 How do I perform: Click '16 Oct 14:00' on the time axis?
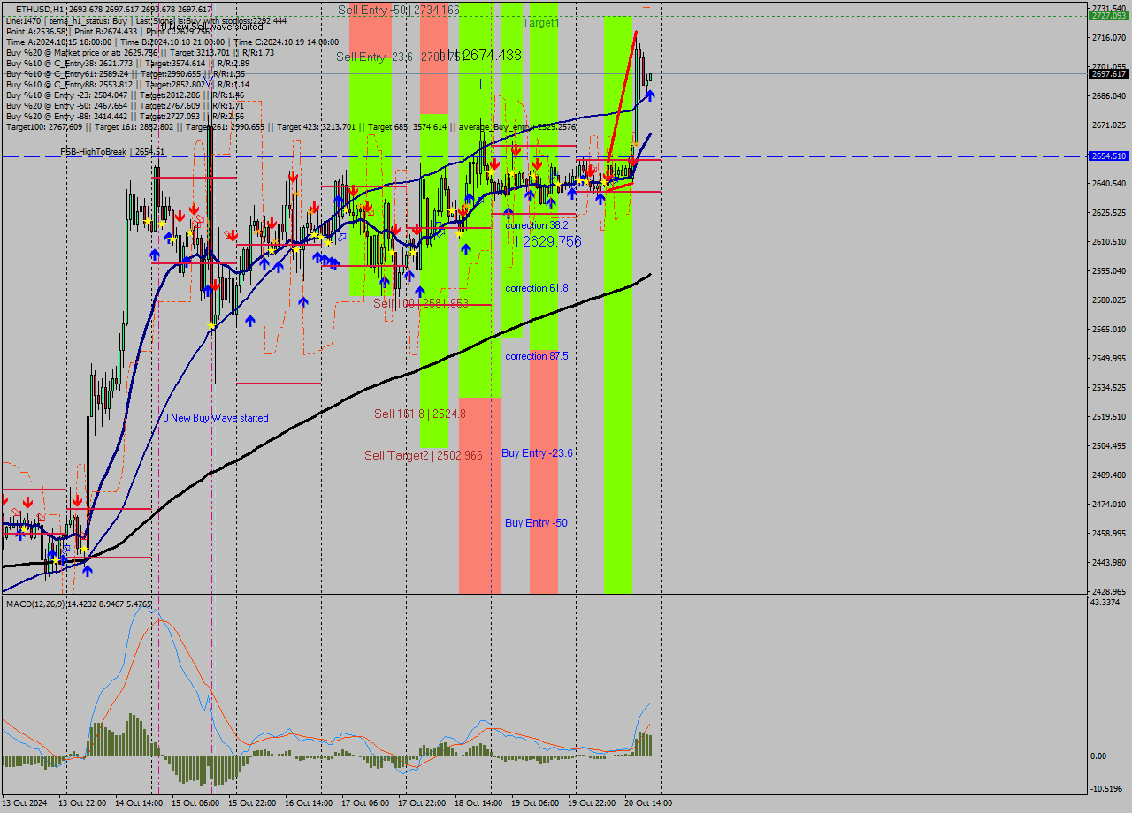tap(309, 803)
